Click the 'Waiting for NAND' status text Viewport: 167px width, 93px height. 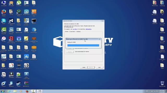71,42
